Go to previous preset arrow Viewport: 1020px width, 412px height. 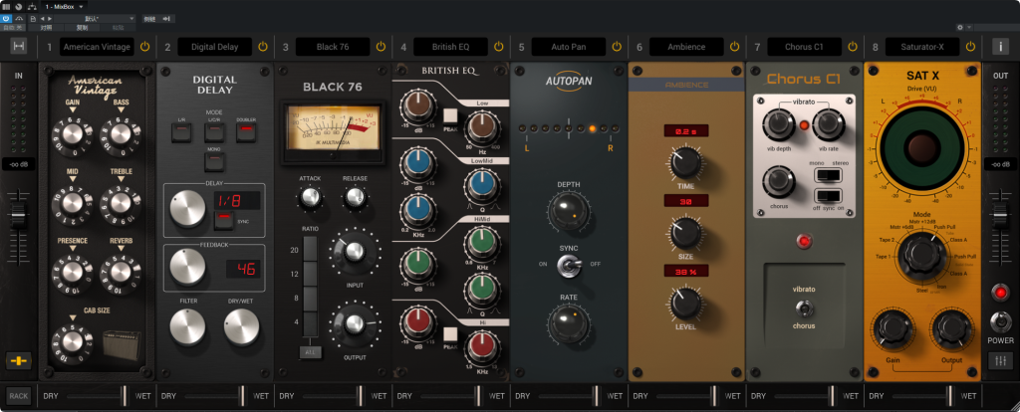pyautogui.click(x=42, y=19)
